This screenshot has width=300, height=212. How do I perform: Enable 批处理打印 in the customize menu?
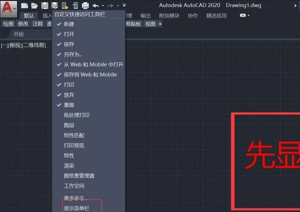coord(89,115)
